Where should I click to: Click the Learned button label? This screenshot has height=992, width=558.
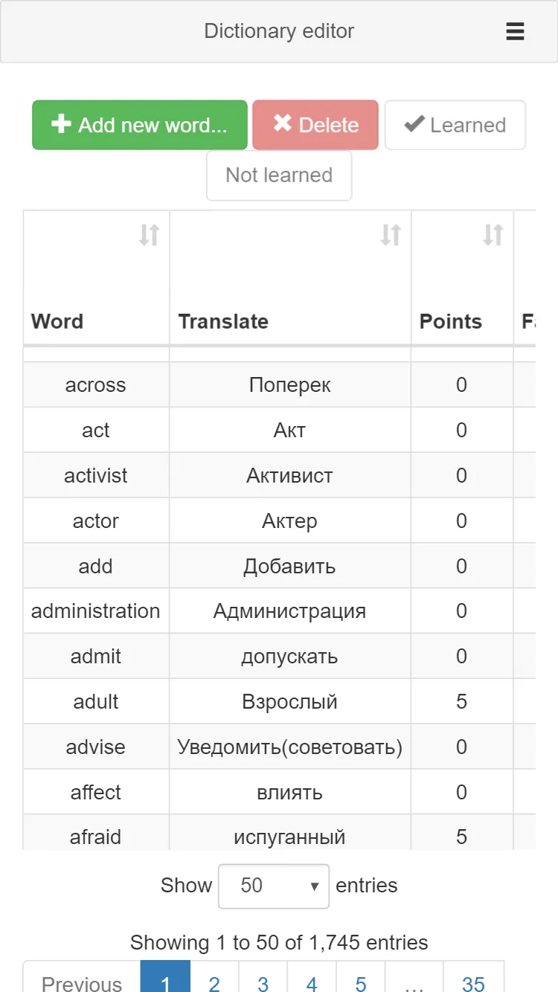coord(468,125)
